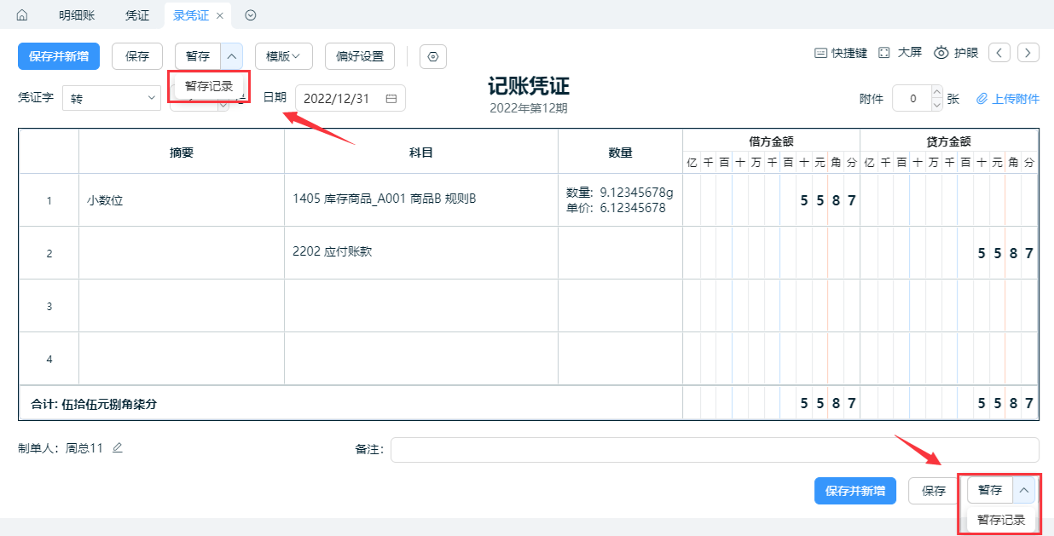Click the blue 保存并新增 button in top toolbar
Image resolution: width=1054 pixels, height=536 pixels.
point(59,56)
